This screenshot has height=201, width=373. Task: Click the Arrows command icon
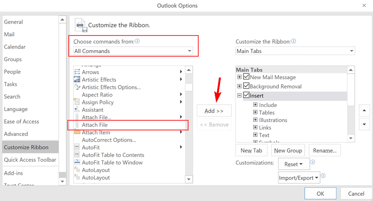tap(77, 72)
